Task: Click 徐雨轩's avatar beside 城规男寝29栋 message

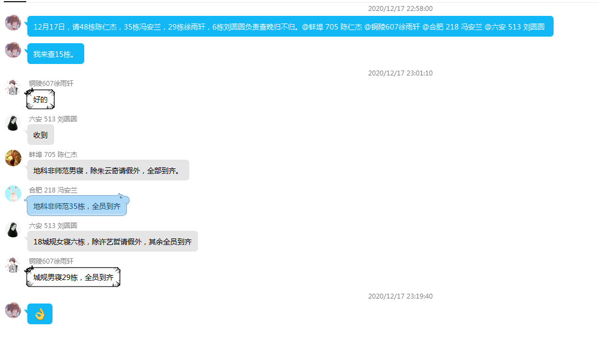Action: coord(13,265)
